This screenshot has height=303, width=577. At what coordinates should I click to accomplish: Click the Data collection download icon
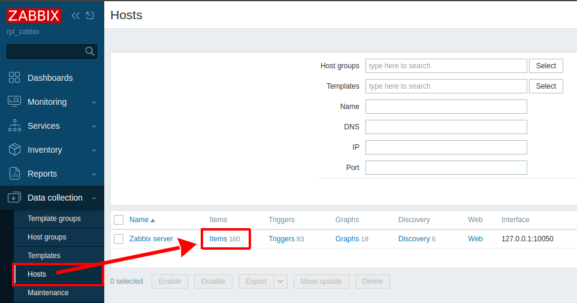coord(14,197)
